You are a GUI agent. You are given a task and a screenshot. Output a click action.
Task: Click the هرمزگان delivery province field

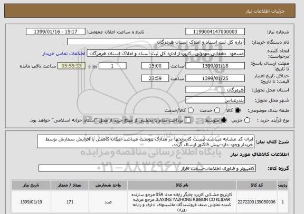pos(215,90)
